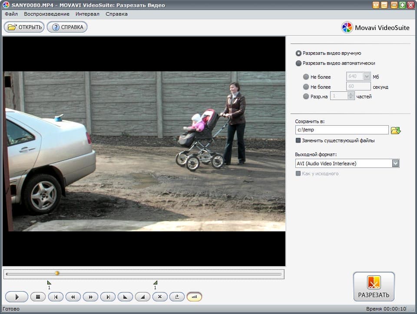This screenshot has width=417, height=314.
Task: Stop video playback
Action: point(38,297)
